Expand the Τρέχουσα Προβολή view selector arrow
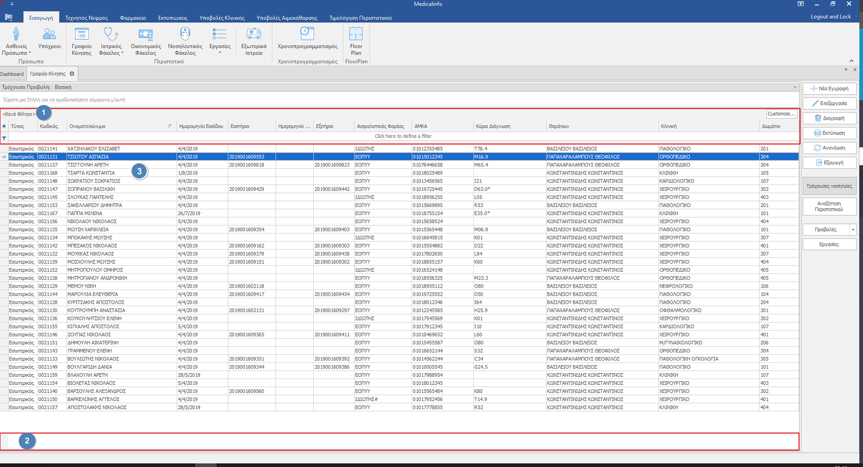 tap(795, 87)
